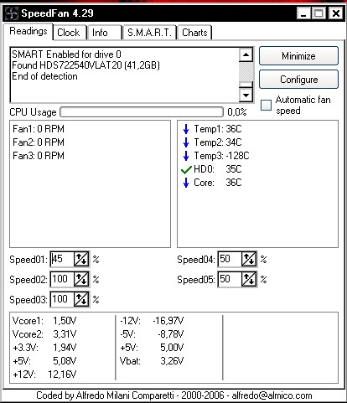This screenshot has width=347, height=403.
Task: Click the Temp3 blue down arrow icon
Action: tap(186, 156)
